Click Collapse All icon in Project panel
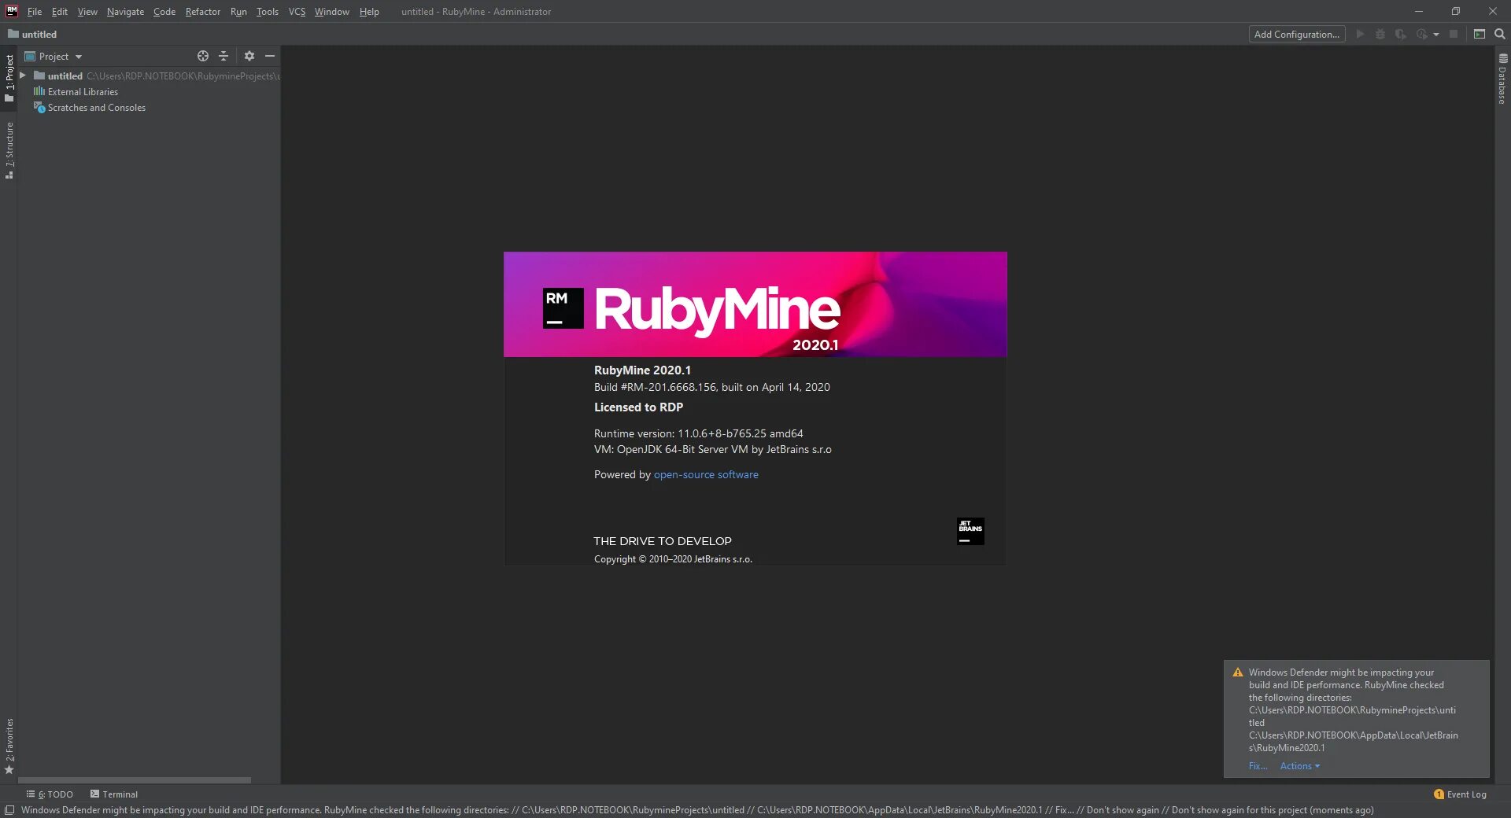 coord(224,56)
